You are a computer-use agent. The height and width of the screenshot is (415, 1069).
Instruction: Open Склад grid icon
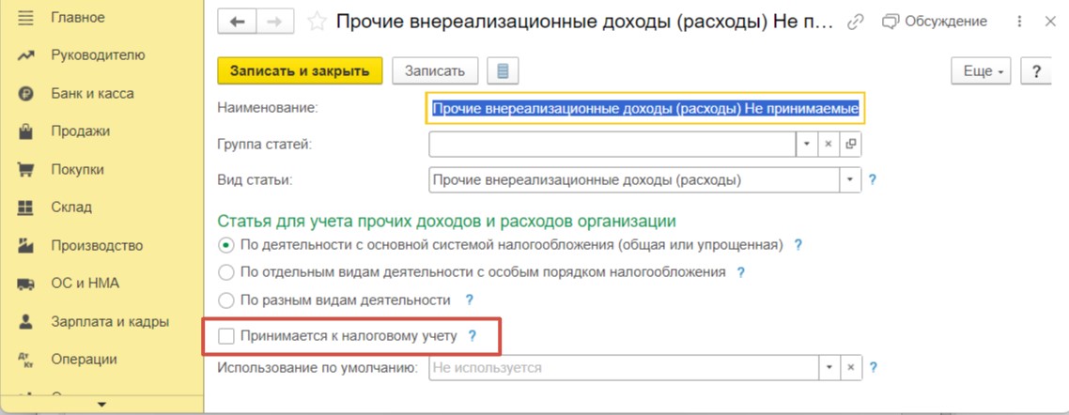pyautogui.click(x=25, y=207)
